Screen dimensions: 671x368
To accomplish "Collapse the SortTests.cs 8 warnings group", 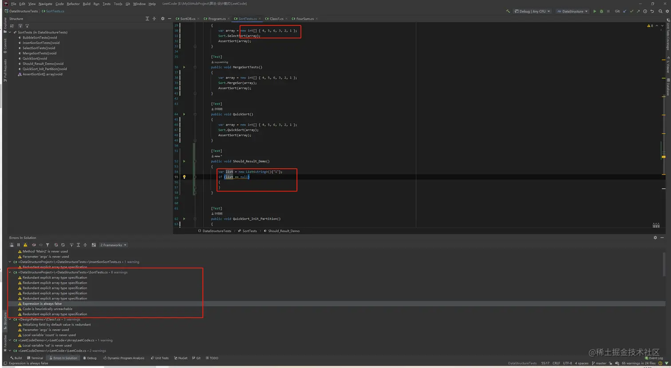I will (x=10, y=273).
